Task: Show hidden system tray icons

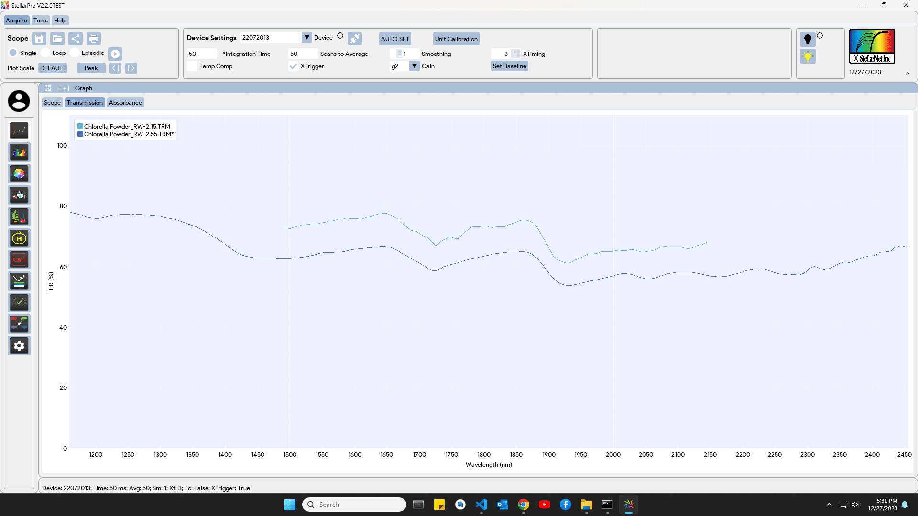Action: [x=829, y=505]
